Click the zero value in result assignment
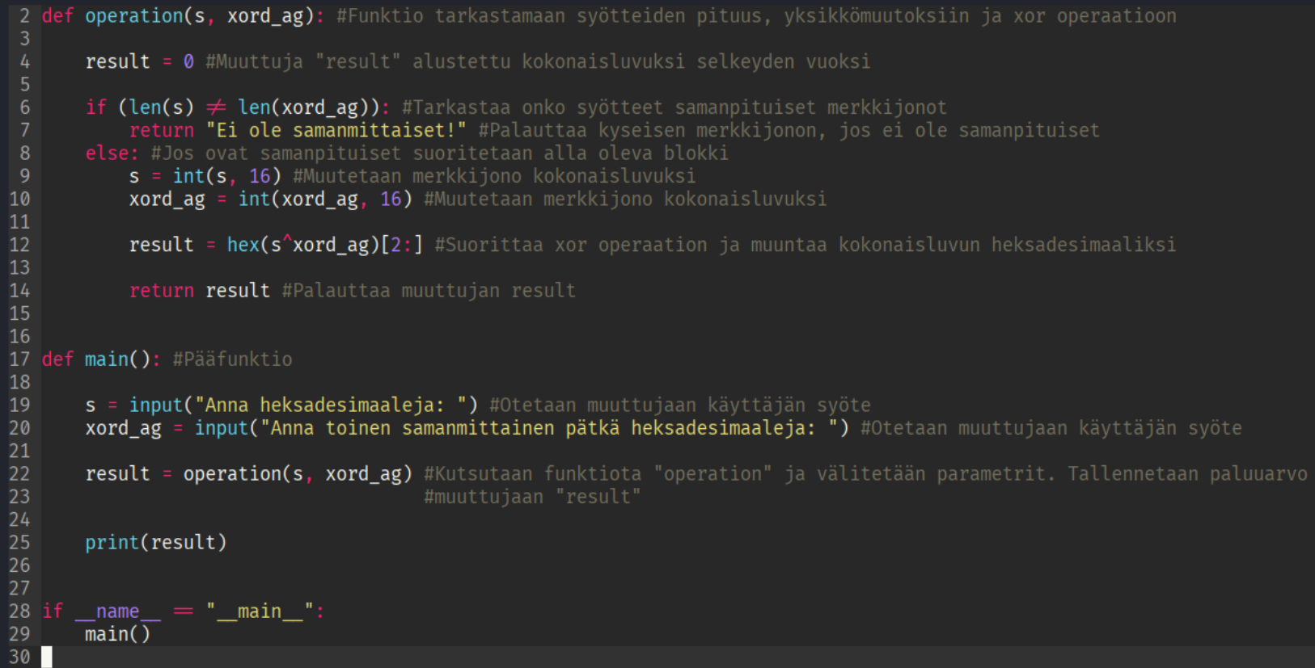This screenshot has width=1315, height=668. click(188, 62)
